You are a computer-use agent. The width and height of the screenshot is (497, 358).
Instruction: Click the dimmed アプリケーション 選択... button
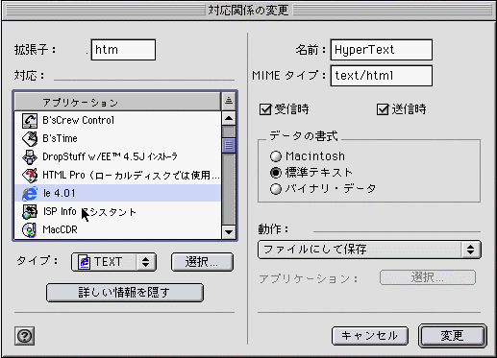(428, 277)
